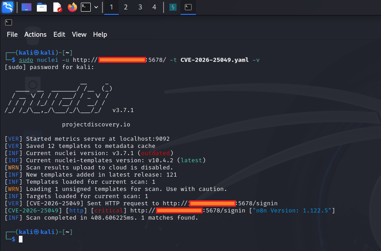Open the Edit menu
381x251 pixels.
coord(59,35)
